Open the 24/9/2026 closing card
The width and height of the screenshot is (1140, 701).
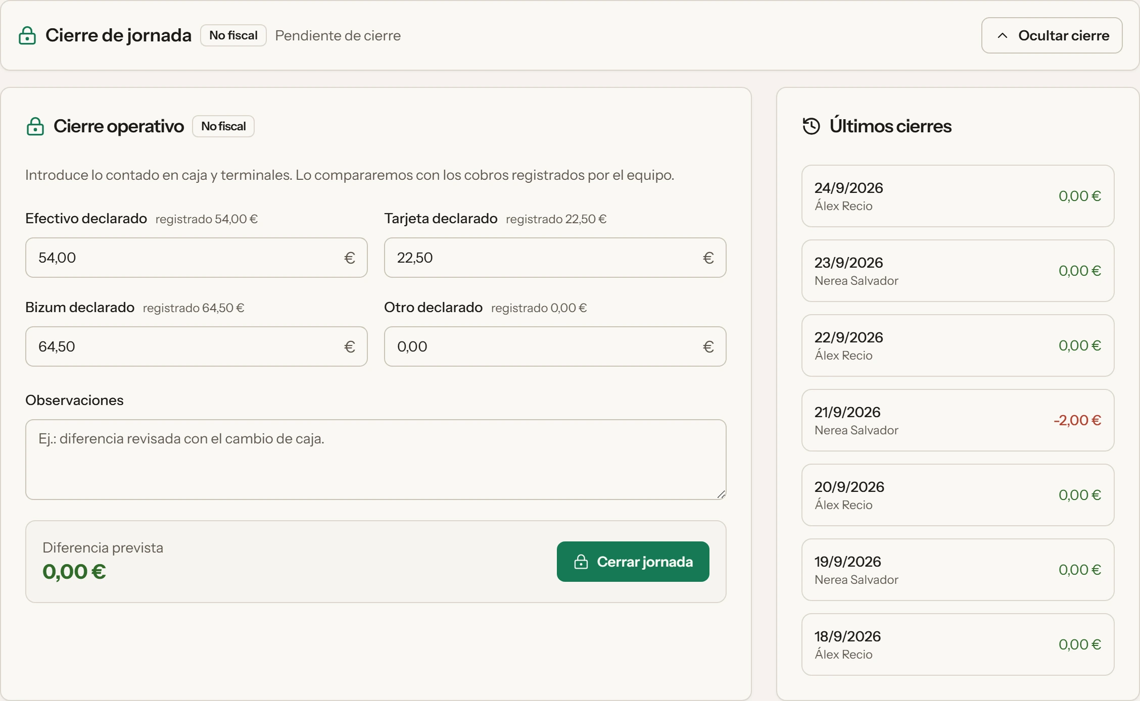tap(958, 196)
